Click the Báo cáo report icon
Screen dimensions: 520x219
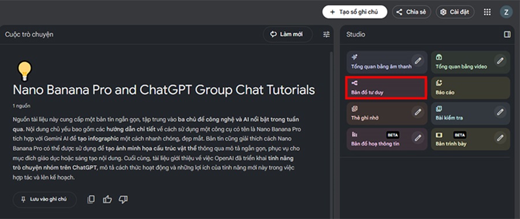[x=439, y=83]
